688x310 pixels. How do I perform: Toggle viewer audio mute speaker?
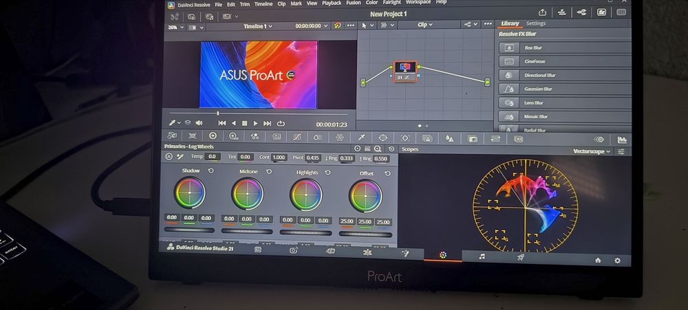pyautogui.click(x=199, y=123)
